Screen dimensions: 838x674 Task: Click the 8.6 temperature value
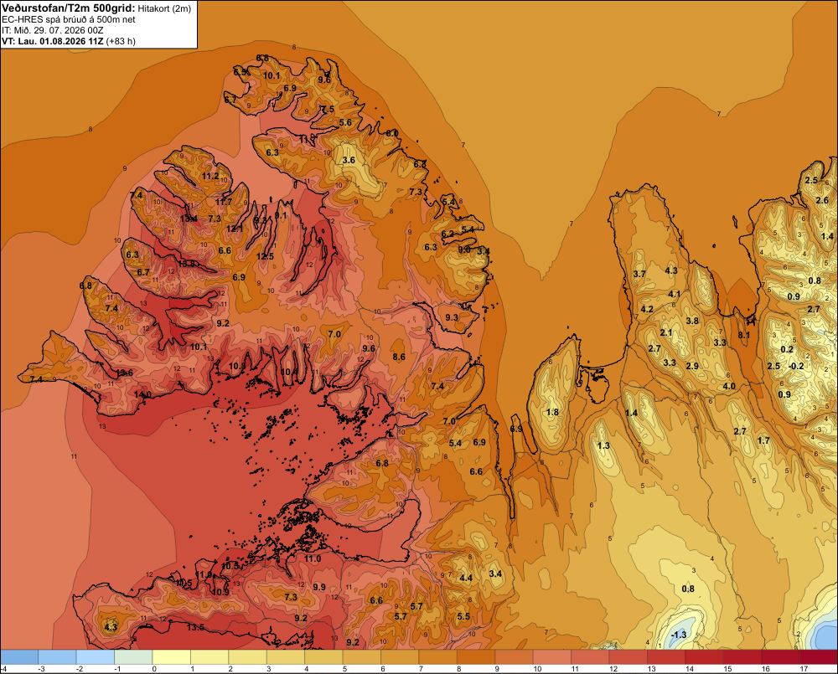399,357
